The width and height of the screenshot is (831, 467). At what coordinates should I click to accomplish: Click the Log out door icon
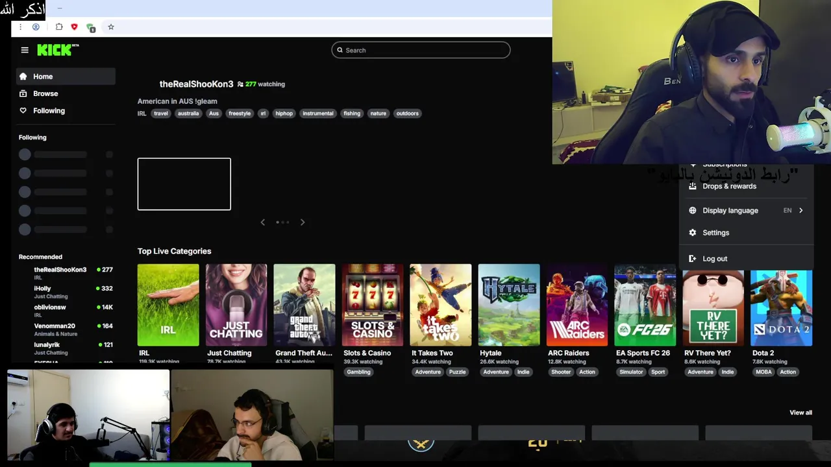(692, 258)
